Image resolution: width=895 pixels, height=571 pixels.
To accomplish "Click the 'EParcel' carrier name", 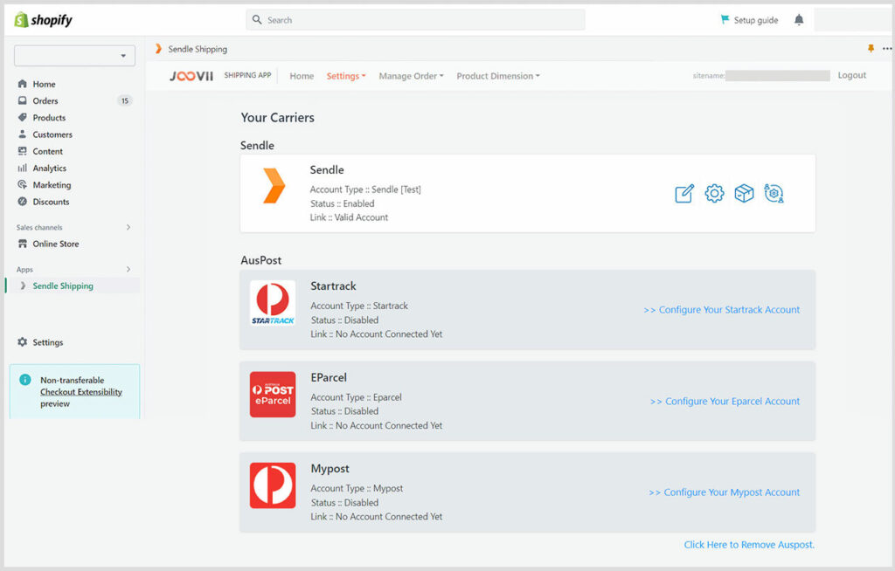I will point(329,377).
